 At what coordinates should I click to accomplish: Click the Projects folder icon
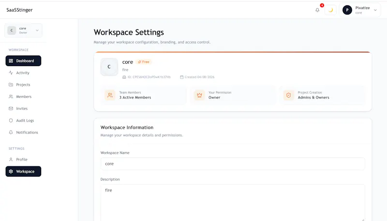[11, 84]
